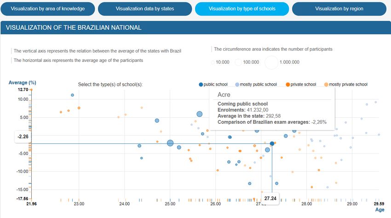Click the orange bubble above age 23.00

[x=79, y=108]
